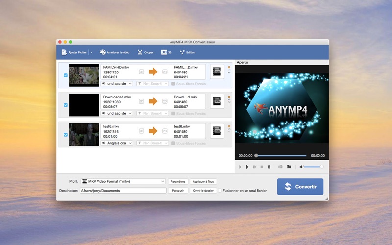Toggle Sous-titres Forcés for test6.mkv
The height and width of the screenshot is (245, 392).
173,143
